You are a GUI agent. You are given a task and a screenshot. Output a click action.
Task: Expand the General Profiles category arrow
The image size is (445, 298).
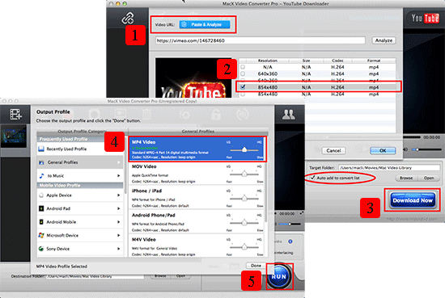119,162
